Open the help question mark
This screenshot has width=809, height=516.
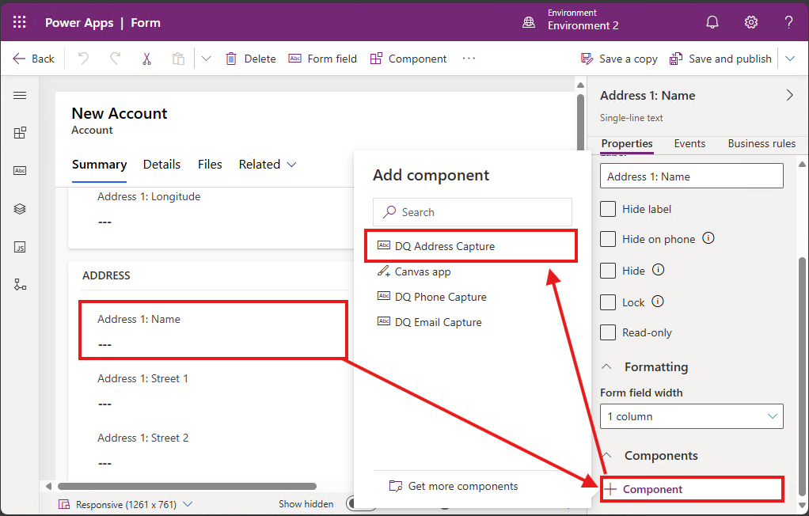pos(788,22)
